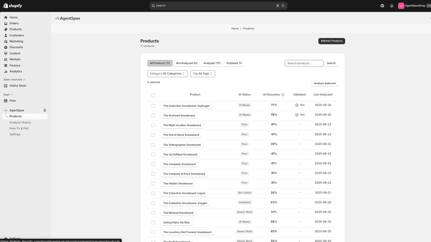Click the Analyze Selected button
Screen dimensions: 431x242
325,84
